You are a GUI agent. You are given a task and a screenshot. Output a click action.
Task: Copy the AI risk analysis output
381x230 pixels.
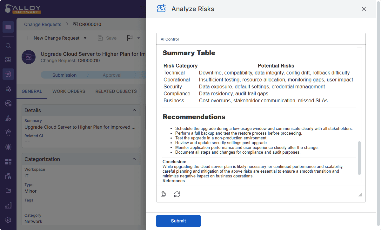pos(163,194)
